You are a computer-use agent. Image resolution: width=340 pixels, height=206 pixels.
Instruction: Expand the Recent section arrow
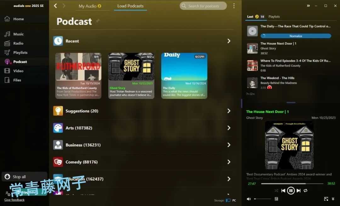(229, 41)
